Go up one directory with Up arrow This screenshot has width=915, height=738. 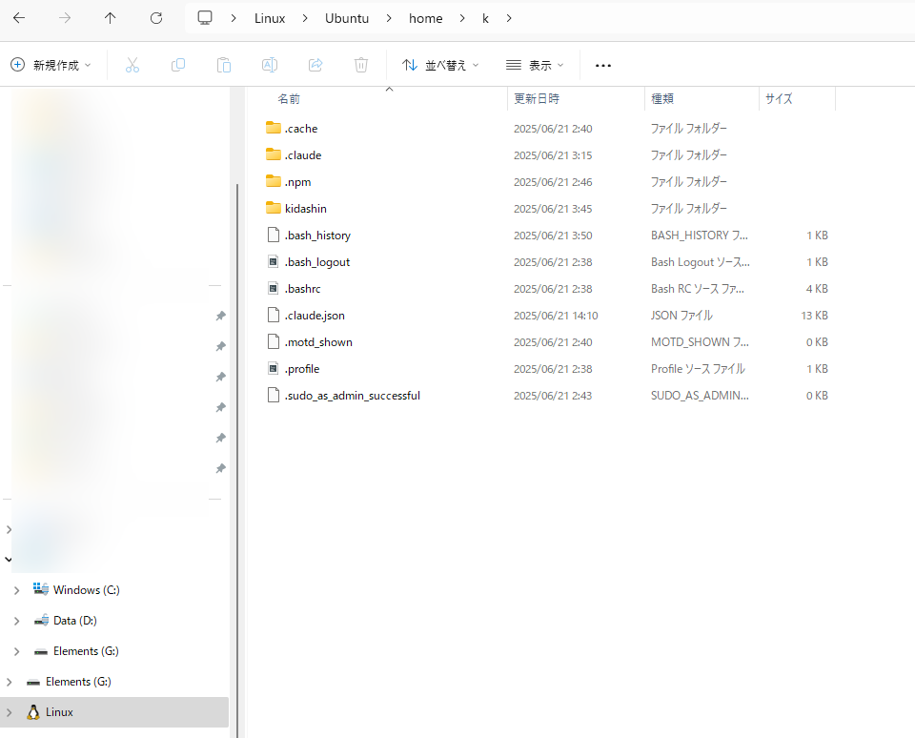[111, 18]
